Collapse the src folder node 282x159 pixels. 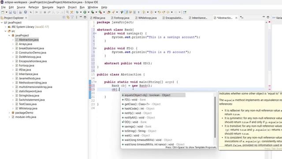pyautogui.click(x=6, y=31)
